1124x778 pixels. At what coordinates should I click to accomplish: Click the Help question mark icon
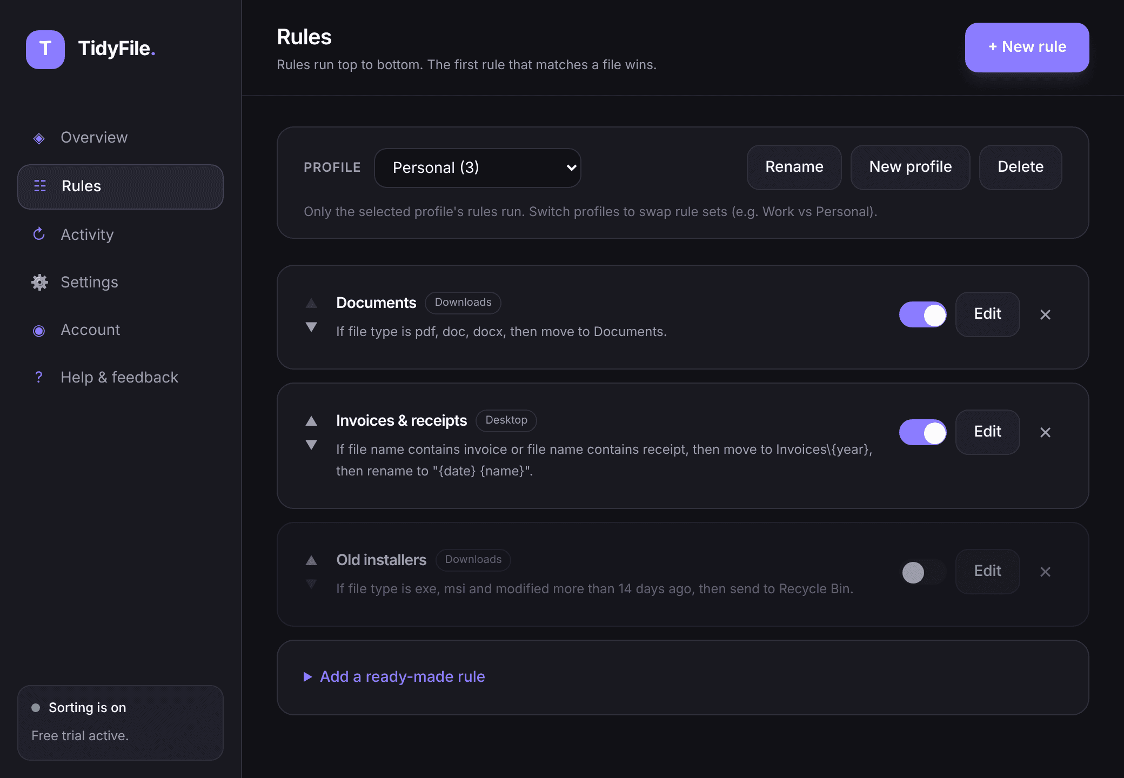[39, 377]
